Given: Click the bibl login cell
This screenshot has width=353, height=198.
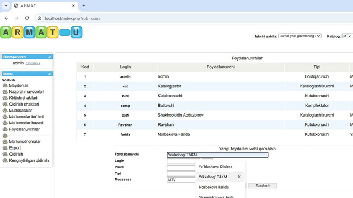Looking at the screenshot, I should (x=125, y=96).
